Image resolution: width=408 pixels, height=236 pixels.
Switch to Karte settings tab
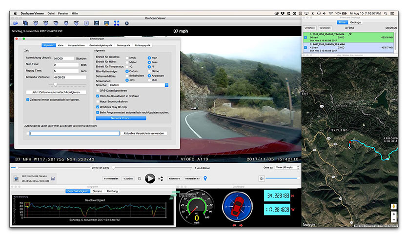pyautogui.click(x=61, y=45)
